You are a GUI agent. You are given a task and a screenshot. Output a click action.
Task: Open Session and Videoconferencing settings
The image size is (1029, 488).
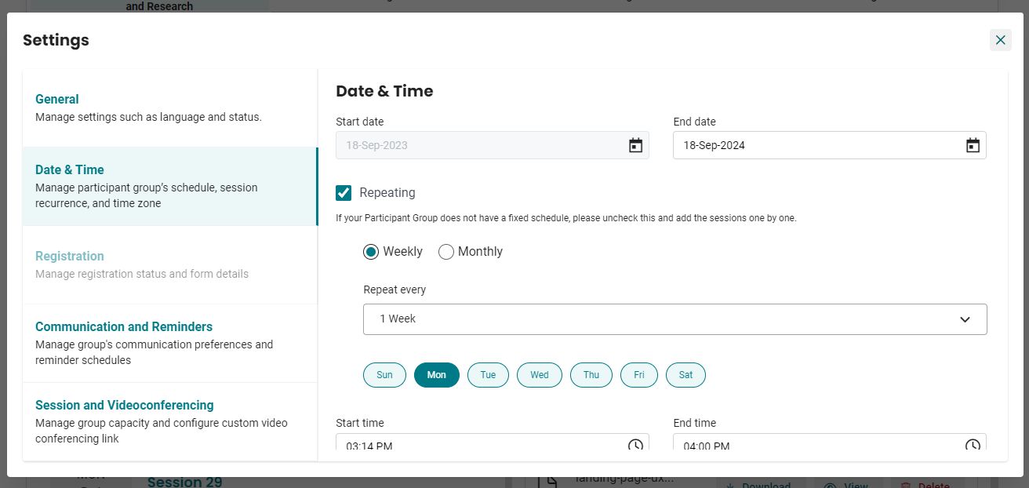[x=170, y=422]
